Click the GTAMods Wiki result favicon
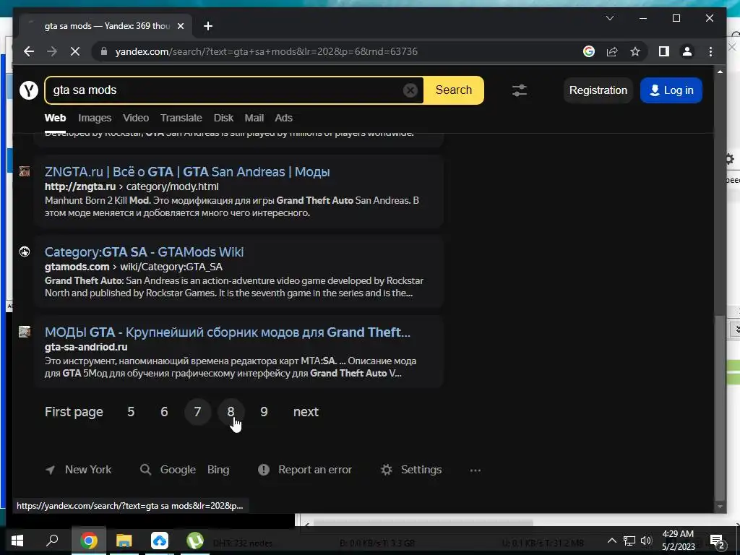The width and height of the screenshot is (740, 555). (25, 251)
